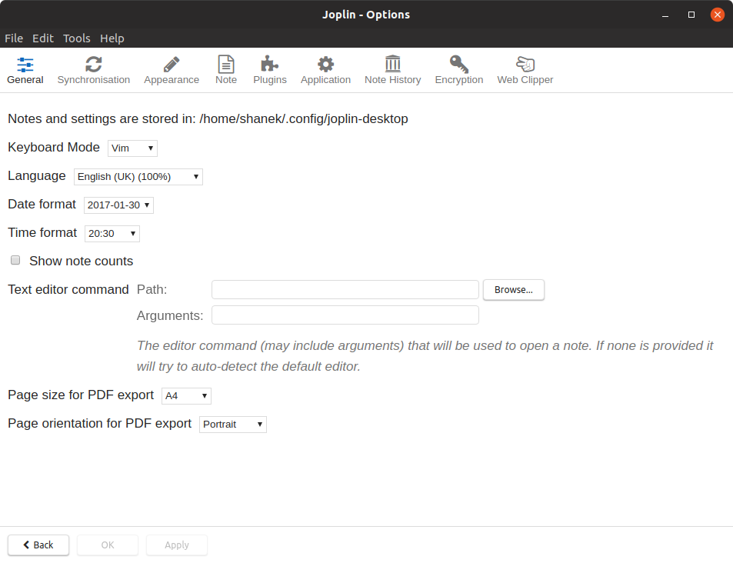Open the Encryption key icon
Viewport: 733px width, 563px height.
click(x=459, y=64)
